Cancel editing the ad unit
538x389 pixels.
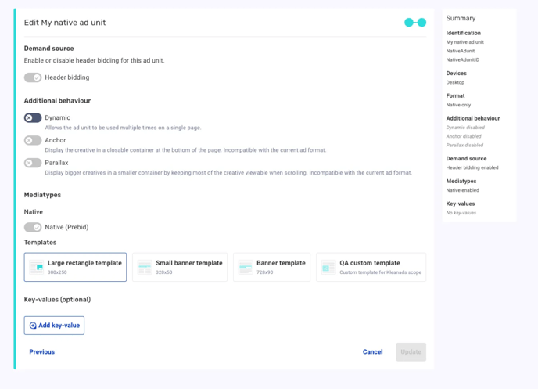pyautogui.click(x=373, y=352)
